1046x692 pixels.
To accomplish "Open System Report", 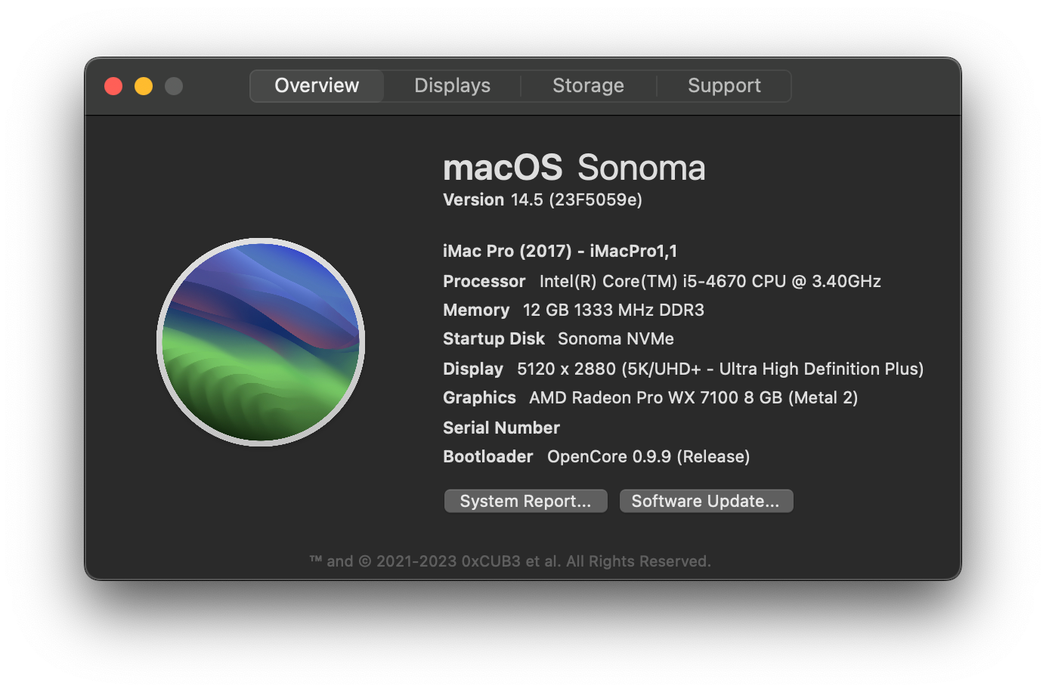I will click(x=525, y=501).
